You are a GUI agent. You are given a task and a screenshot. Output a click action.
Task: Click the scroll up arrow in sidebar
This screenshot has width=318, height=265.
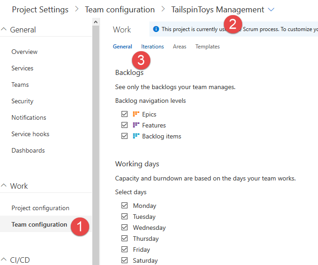(x=96, y=22)
